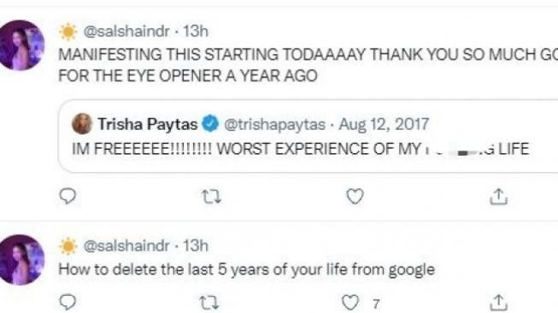The image size is (558, 313).
Task: Open the first @salshaindr profile avatar
Action: coord(21,45)
